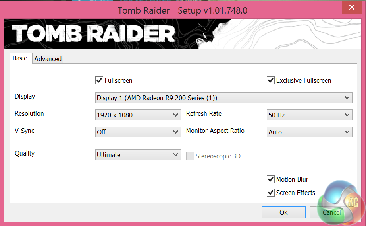The height and width of the screenshot is (226, 366).
Task: Click the Refresh Rate label
Action: coord(204,113)
